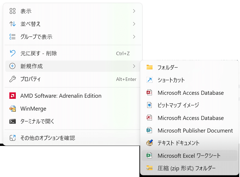The width and height of the screenshot is (240, 177).
Task: Open the 表示 menu item
Action: [x=73, y=11]
